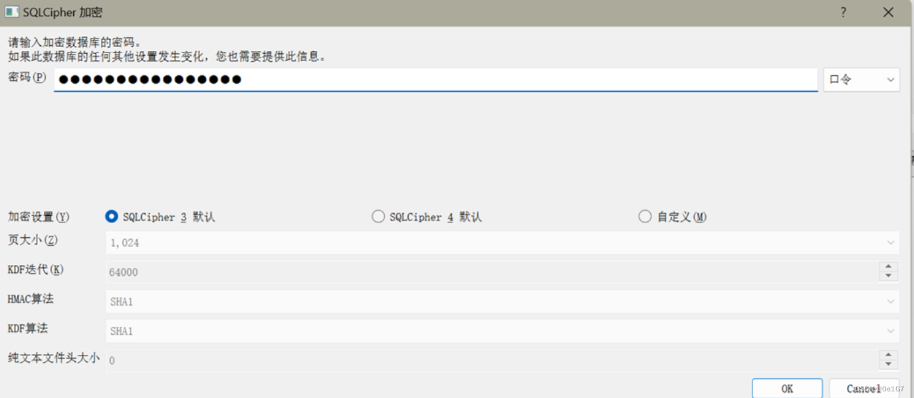Click the 纯文本文件头大小 value field
Screen dimensions: 914x398
coord(492,360)
